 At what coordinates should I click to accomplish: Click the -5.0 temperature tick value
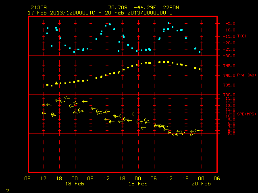click(x=230, y=24)
